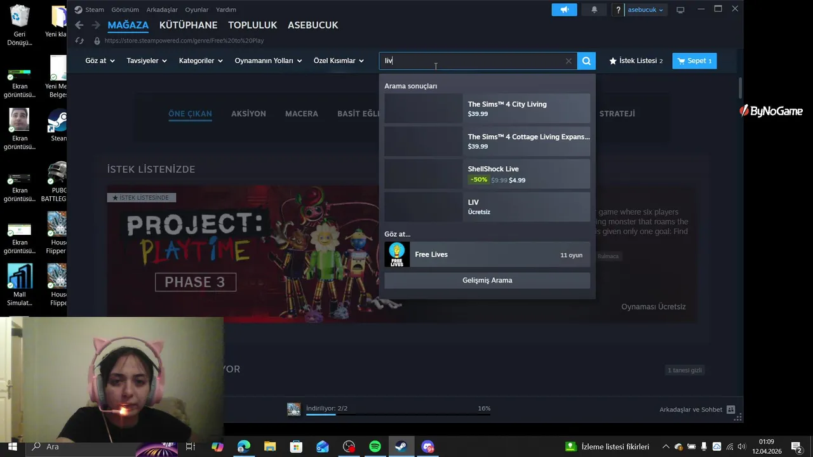Open the announcements megaphone icon
The width and height of the screenshot is (813, 457).
[x=564, y=10]
